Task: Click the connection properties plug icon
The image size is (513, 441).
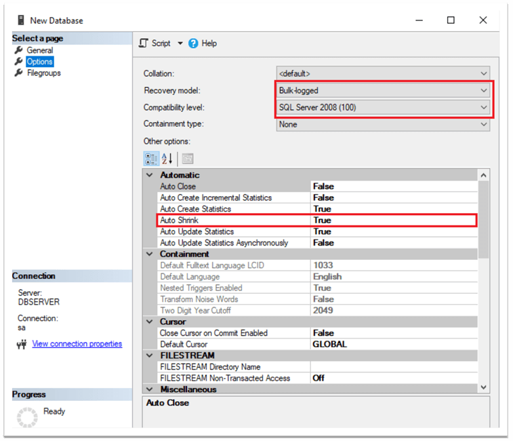Action: tap(22, 345)
